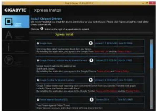The image size is (156, 111).
Task: Minimize the Xpress Install window
Action: tap(143, 3)
